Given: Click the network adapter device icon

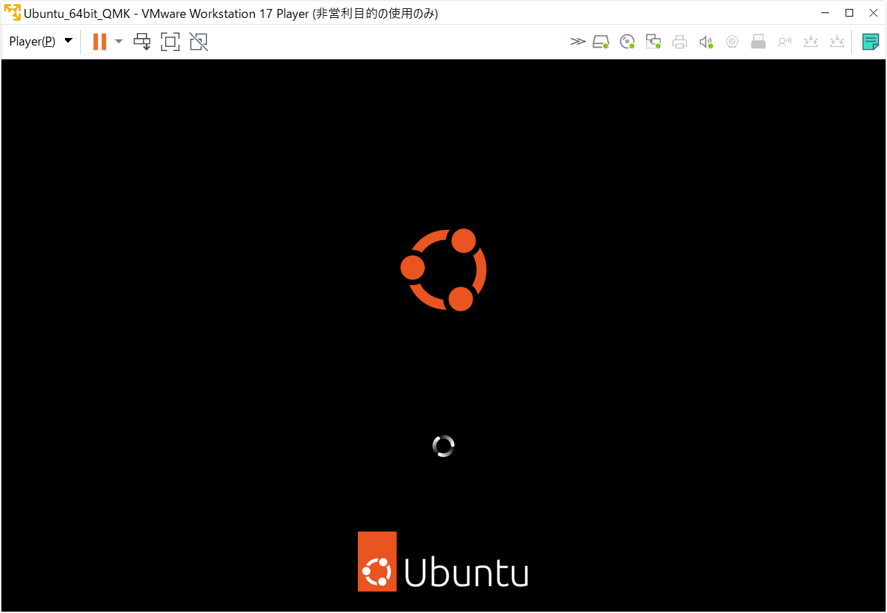Looking at the screenshot, I should pos(654,41).
